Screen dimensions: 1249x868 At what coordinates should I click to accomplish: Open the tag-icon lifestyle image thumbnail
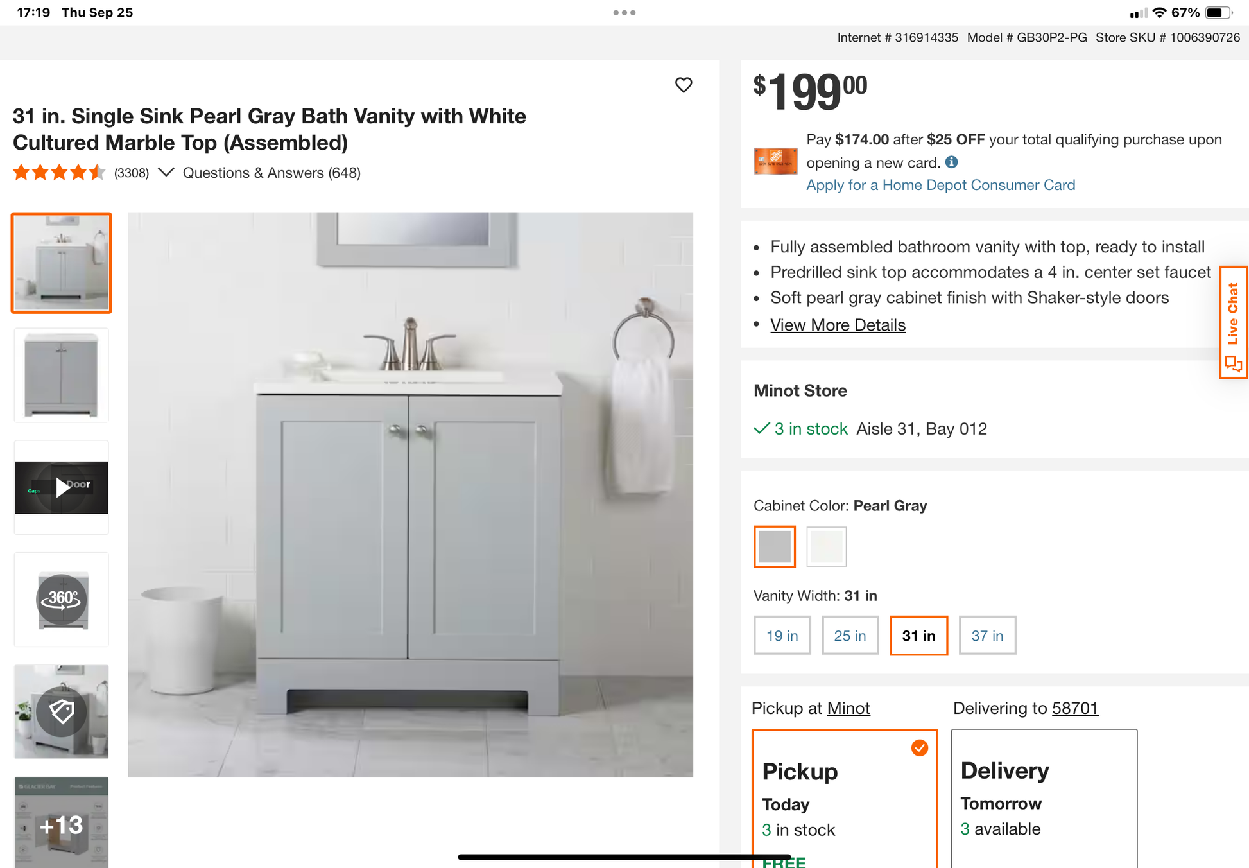point(62,711)
